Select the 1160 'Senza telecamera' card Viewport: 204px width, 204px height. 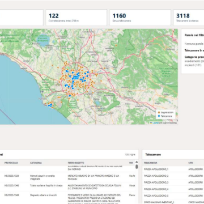pyautogui.click(x=140, y=18)
